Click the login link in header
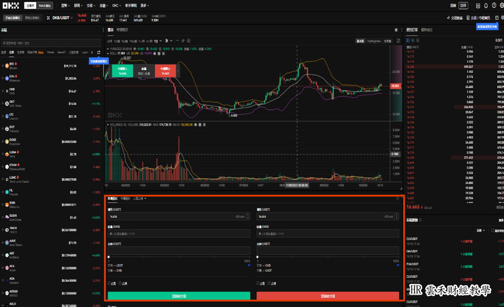 453,5
